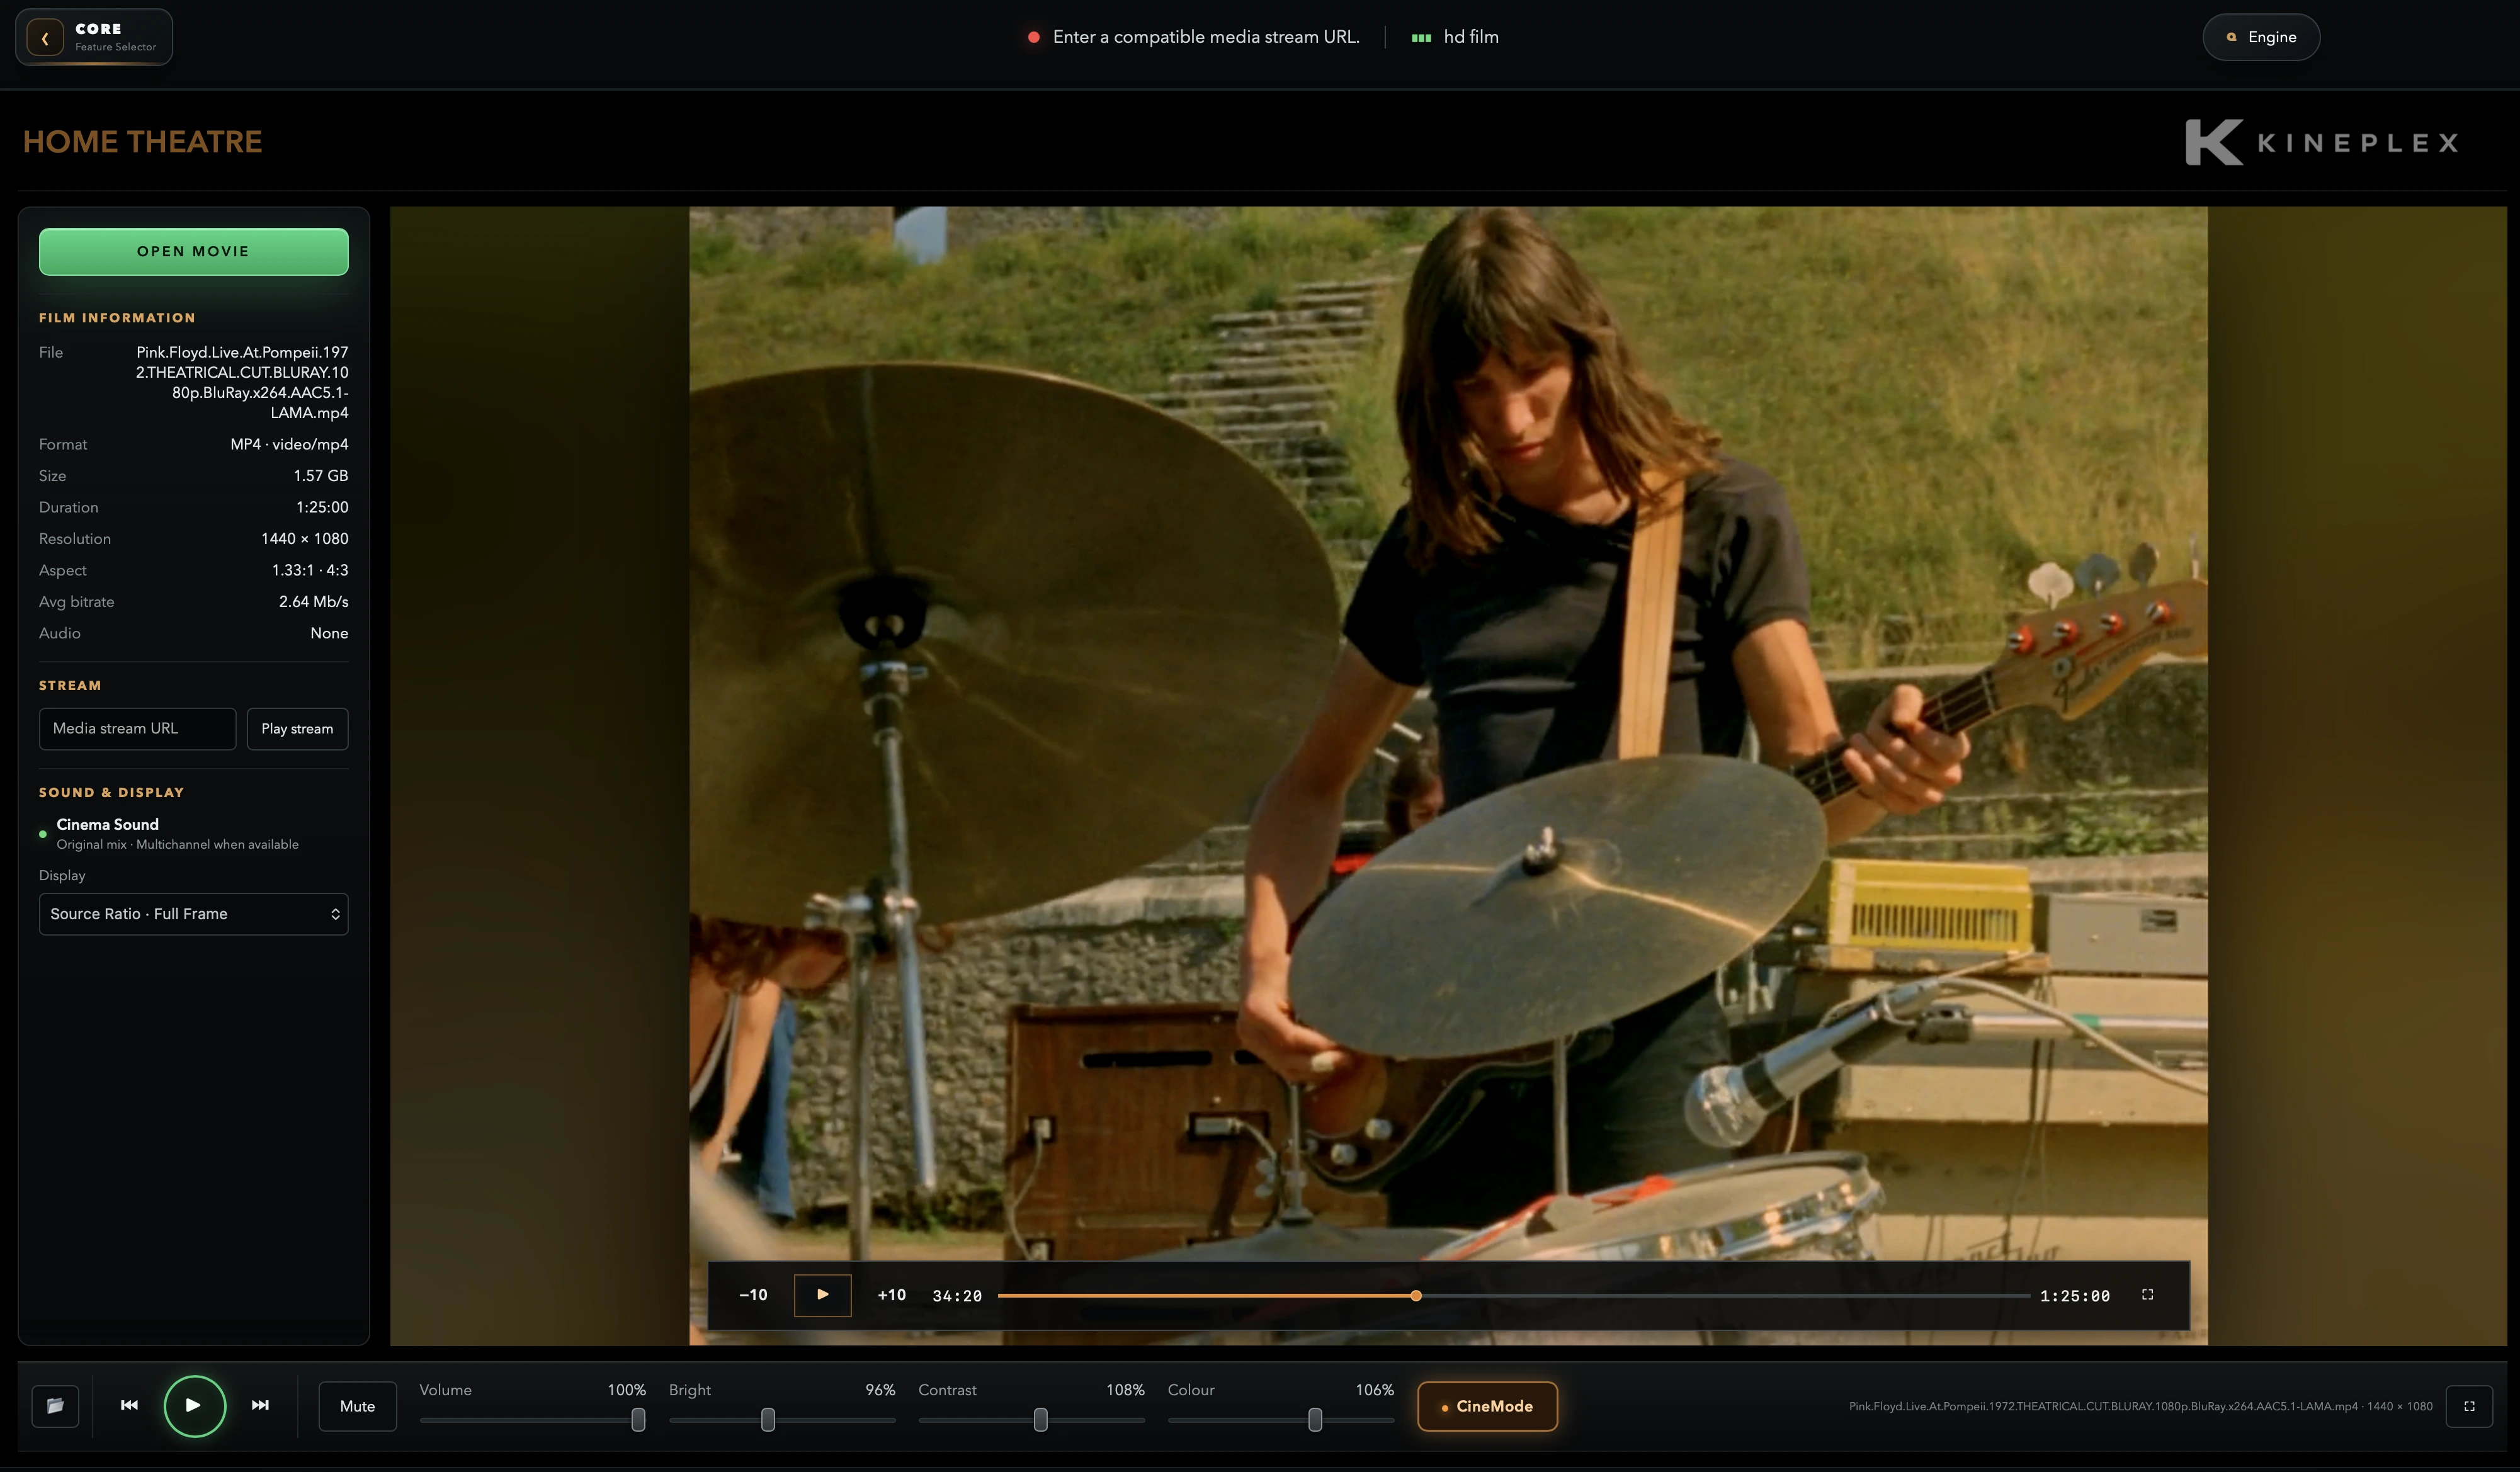Click the Aspect value '1.33:1 · 4:3'
The height and width of the screenshot is (1472, 2520).
click(x=309, y=570)
